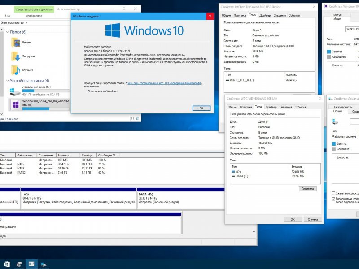The image size is (359, 269).
Task: Open Общие tab in JetFlash Transcend properties
Action: (x=226, y=16)
